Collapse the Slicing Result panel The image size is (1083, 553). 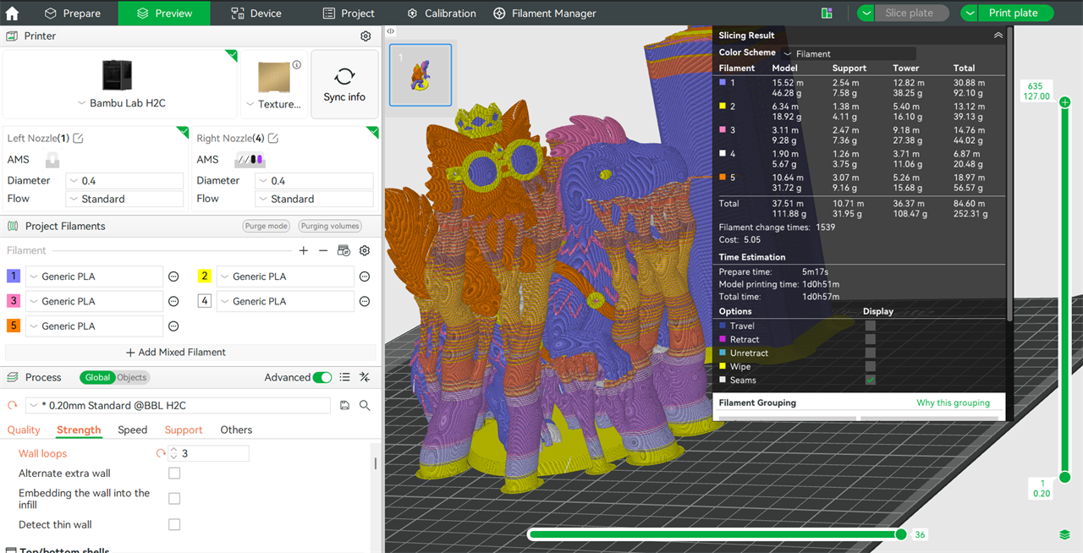tap(998, 36)
